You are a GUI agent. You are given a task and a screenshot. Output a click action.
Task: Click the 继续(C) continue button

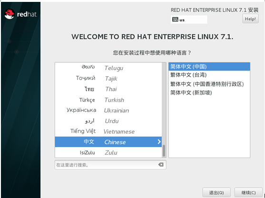(x=248, y=192)
